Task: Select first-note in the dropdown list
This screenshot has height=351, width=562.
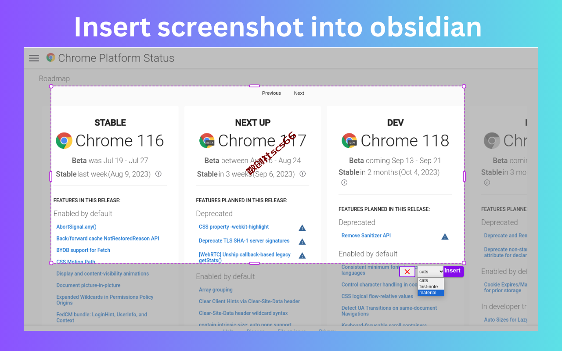Action: click(x=431, y=287)
